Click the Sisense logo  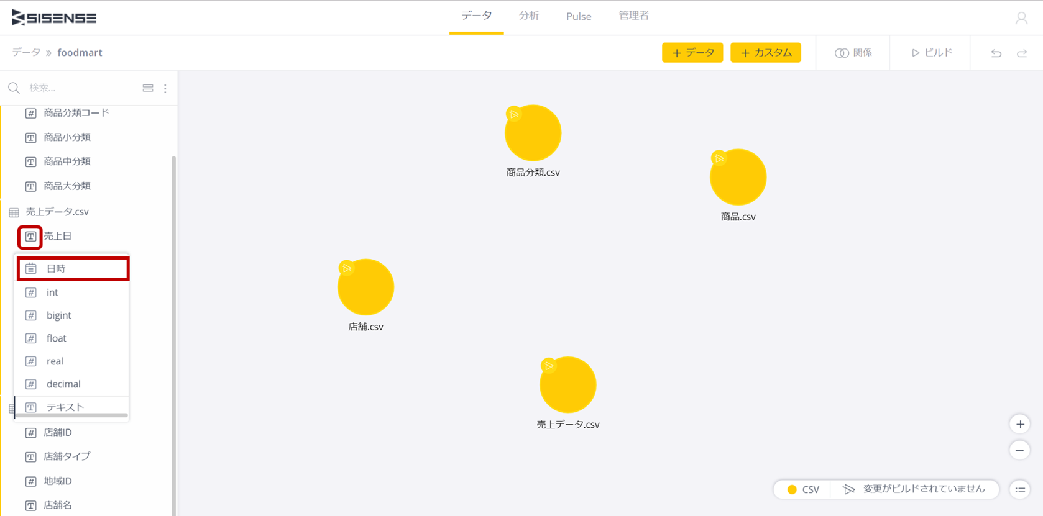tap(54, 18)
